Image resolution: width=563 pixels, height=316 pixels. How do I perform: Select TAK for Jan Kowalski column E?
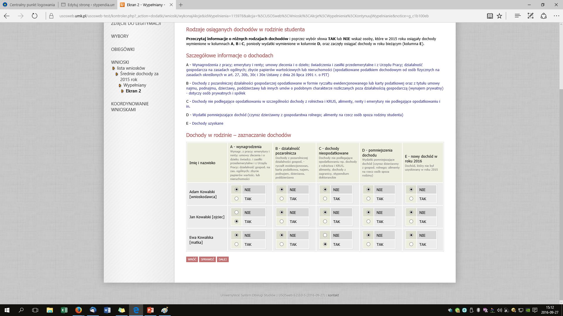pyautogui.click(x=411, y=221)
